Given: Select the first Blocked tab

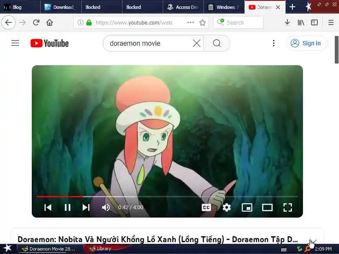Looking at the screenshot, I should [x=102, y=7].
